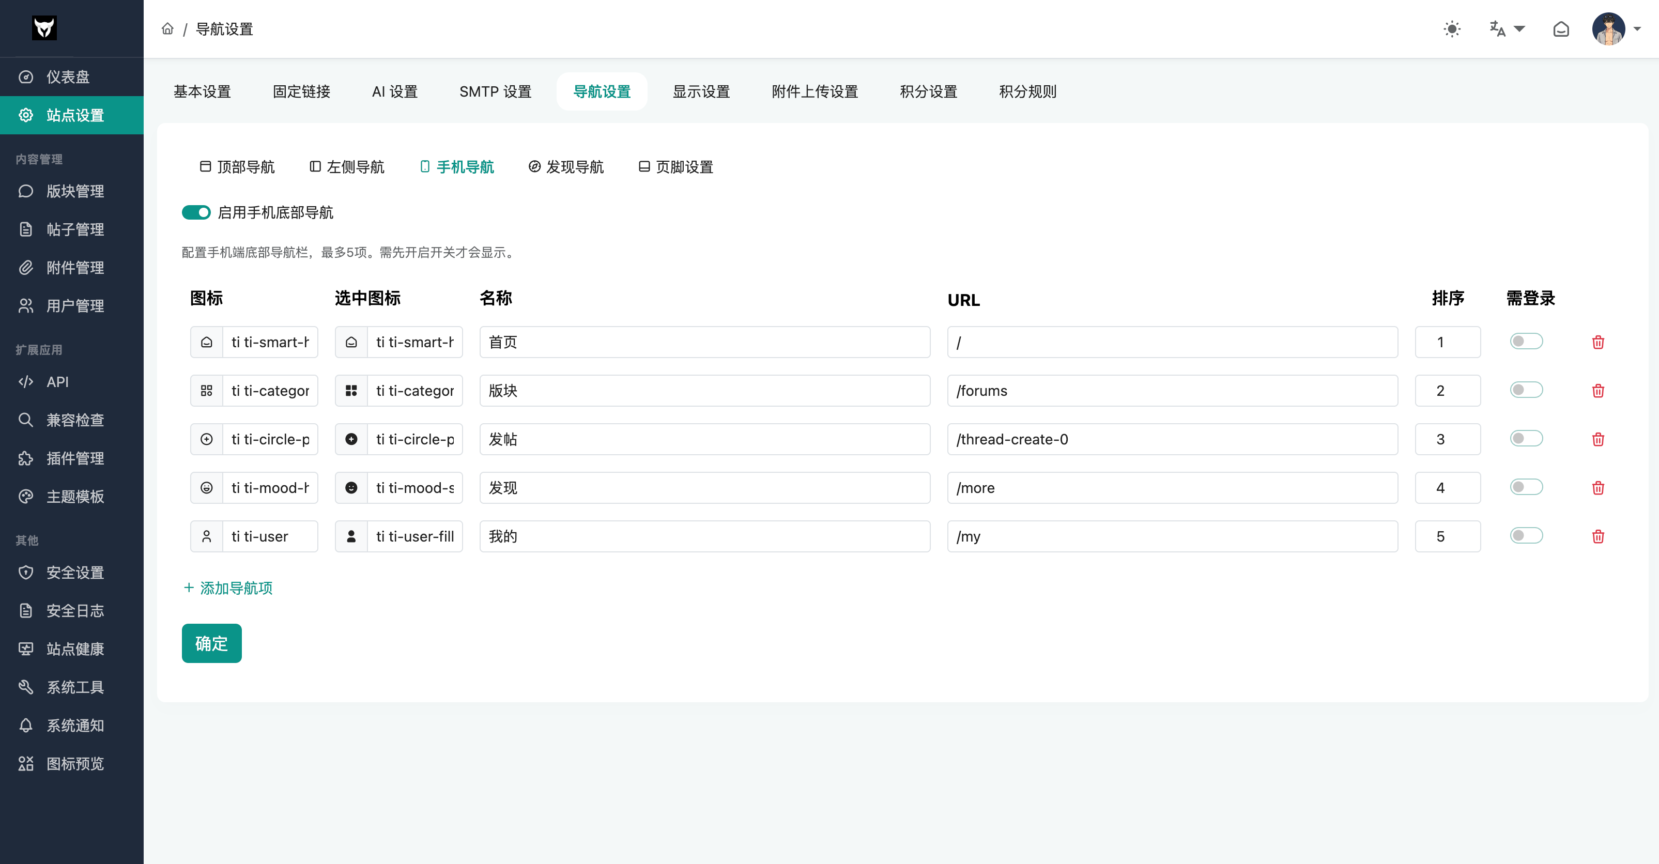Open 安全设置 in sidebar
This screenshot has width=1659, height=864.
pos(71,573)
